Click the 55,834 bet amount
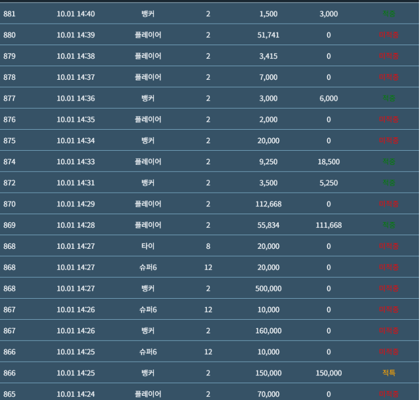The height and width of the screenshot is (400, 420). (268, 225)
